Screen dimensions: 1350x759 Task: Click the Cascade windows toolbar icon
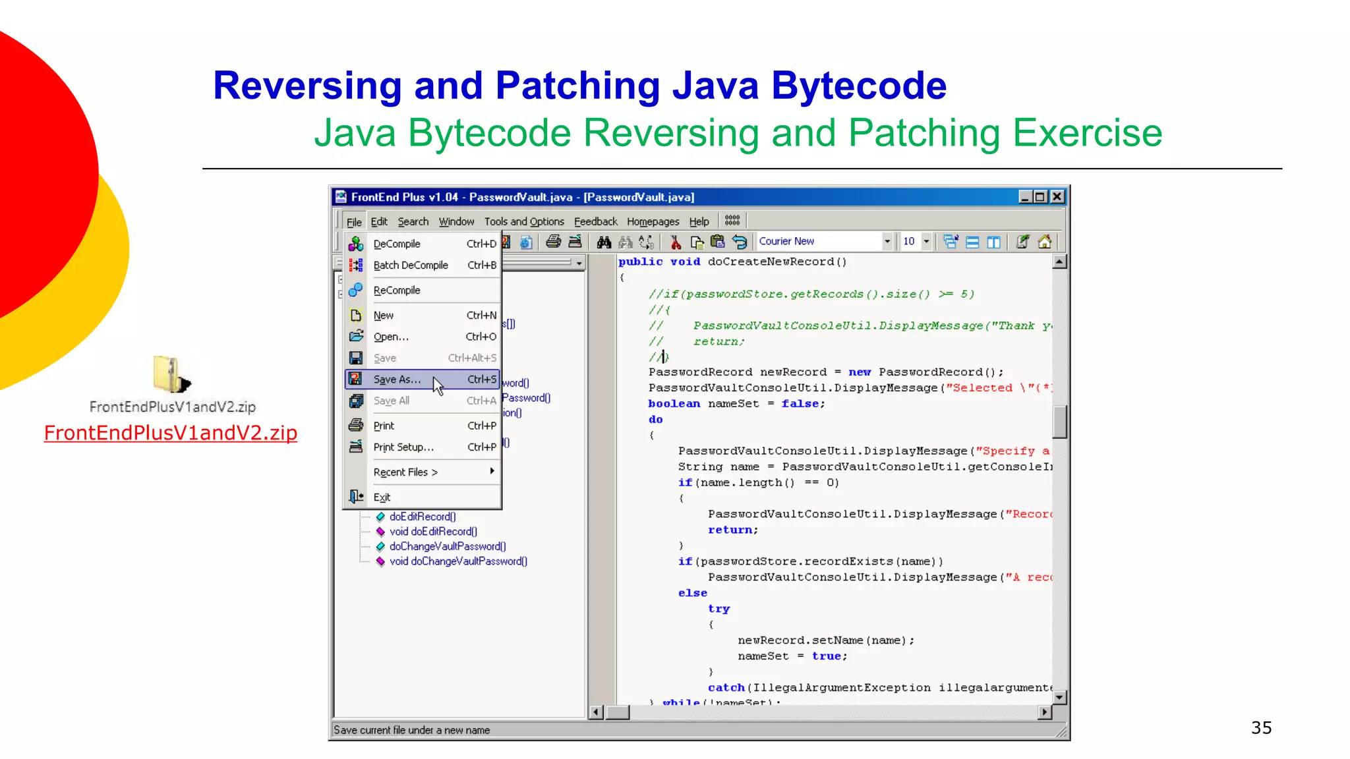point(951,242)
